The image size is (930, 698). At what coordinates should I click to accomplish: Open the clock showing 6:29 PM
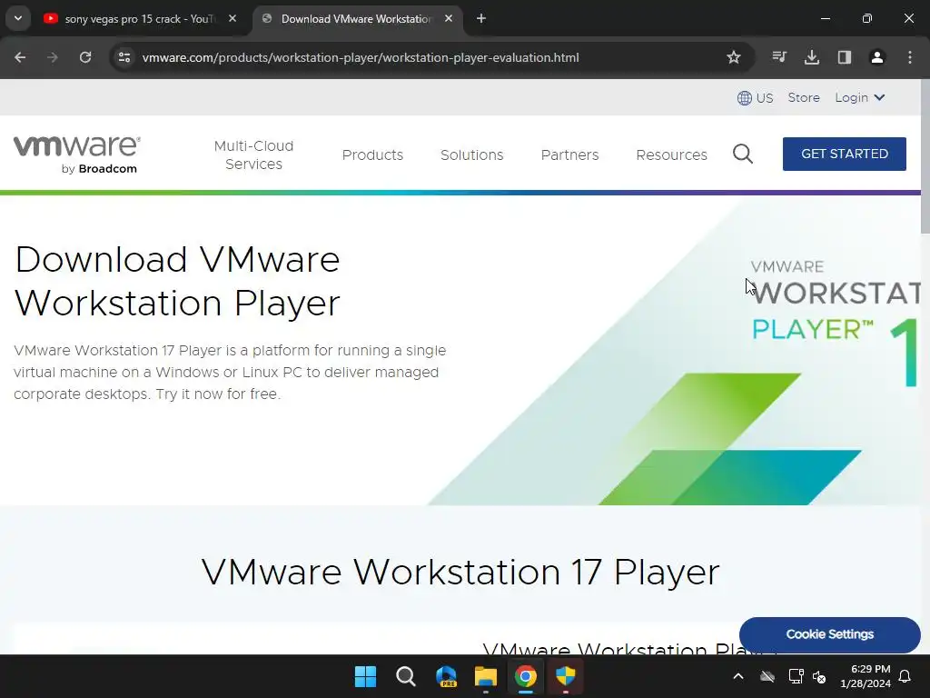tap(866, 676)
